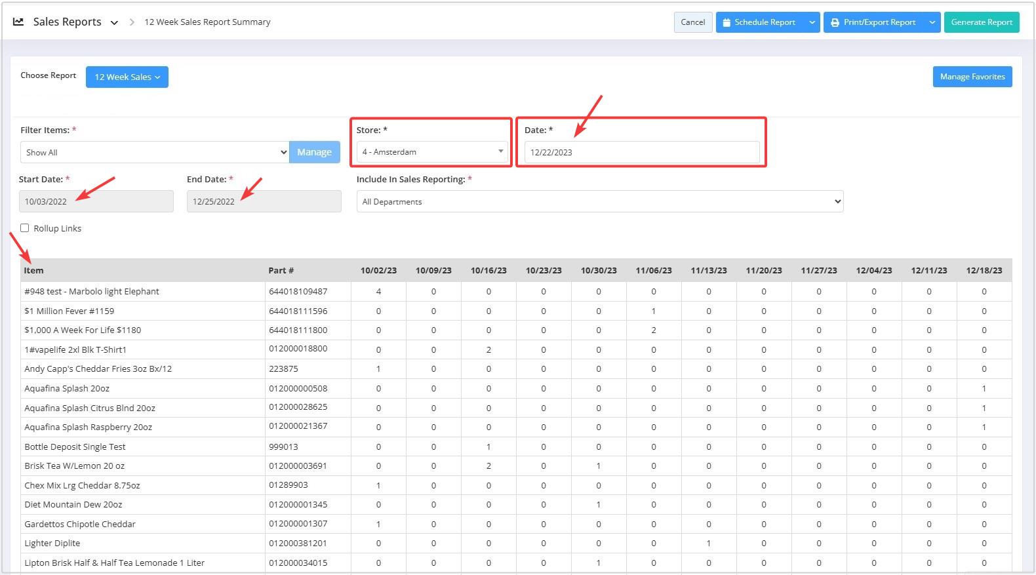1036x575 pixels.
Task: Click the printer icon on Print/Export Report
Action: pos(835,22)
